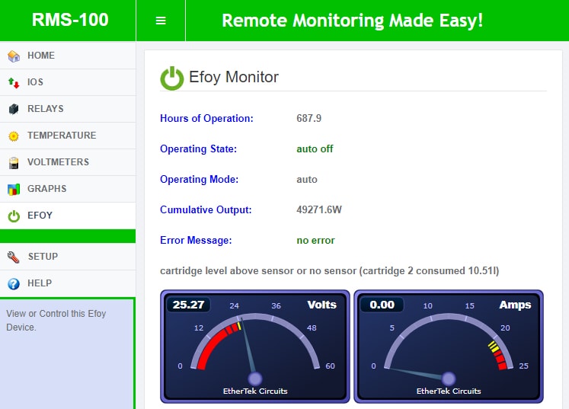Viewport: 569px width, 409px height.
Task: Click the Home house icon in sidebar
Action: (14, 56)
